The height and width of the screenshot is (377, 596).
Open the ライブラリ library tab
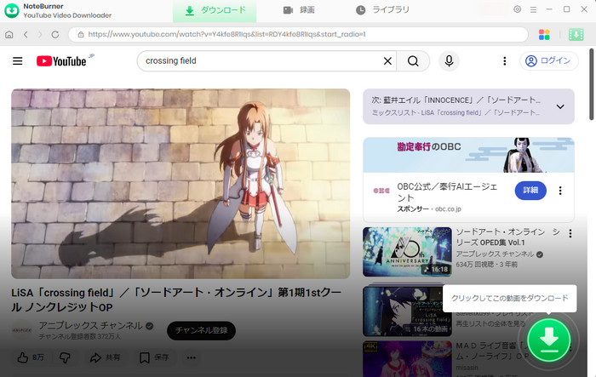(x=382, y=10)
